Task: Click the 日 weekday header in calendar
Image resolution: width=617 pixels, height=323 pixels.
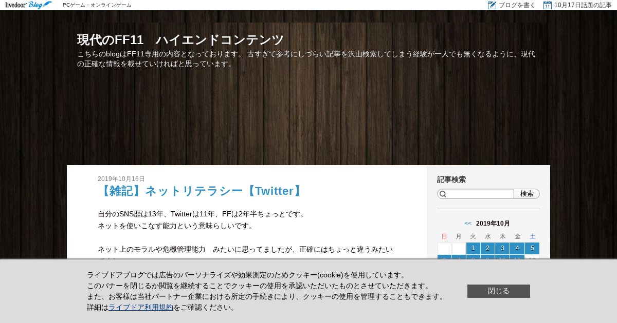Action: point(444,236)
